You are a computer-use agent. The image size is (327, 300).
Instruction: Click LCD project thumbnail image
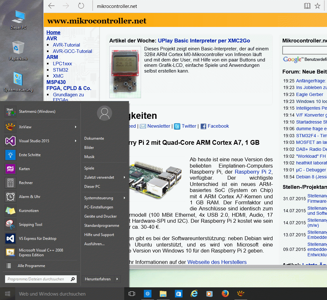[x=125, y=72]
